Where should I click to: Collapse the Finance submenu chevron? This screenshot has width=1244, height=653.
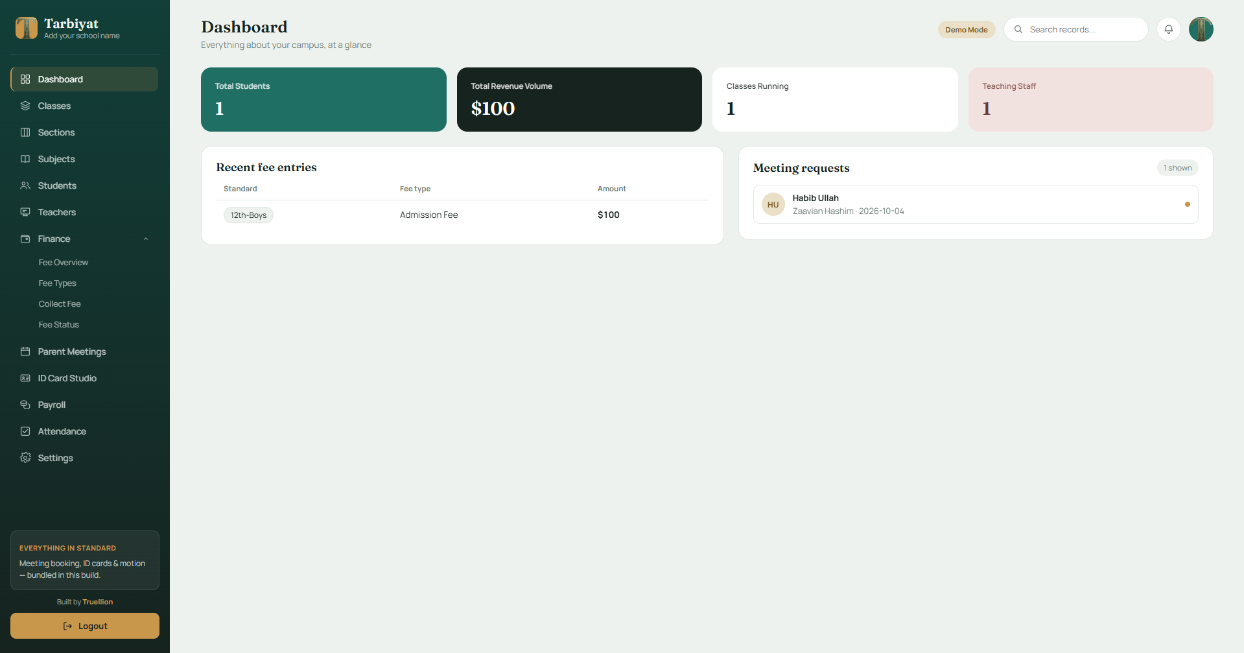pos(146,239)
